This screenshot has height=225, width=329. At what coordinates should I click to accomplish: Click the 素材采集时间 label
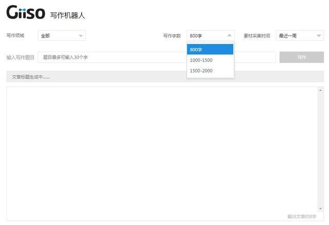257,35
